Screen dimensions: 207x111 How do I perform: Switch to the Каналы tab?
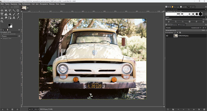pos(174,25)
